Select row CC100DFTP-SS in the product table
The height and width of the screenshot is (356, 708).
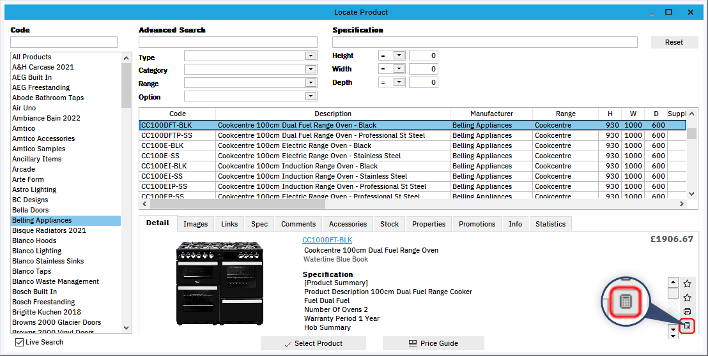pyautogui.click(x=413, y=135)
